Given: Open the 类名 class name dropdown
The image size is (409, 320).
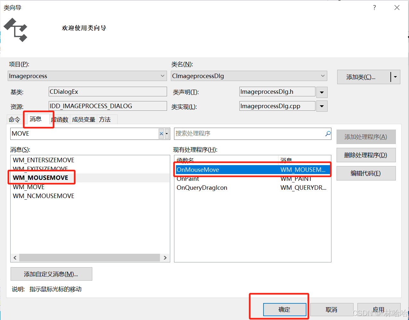Looking at the screenshot, I should pos(322,76).
